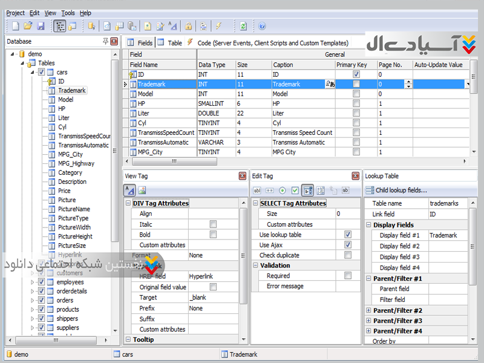The width and height of the screenshot is (484, 363).
Task: Pin the Database panel
Action: tap(105, 41)
